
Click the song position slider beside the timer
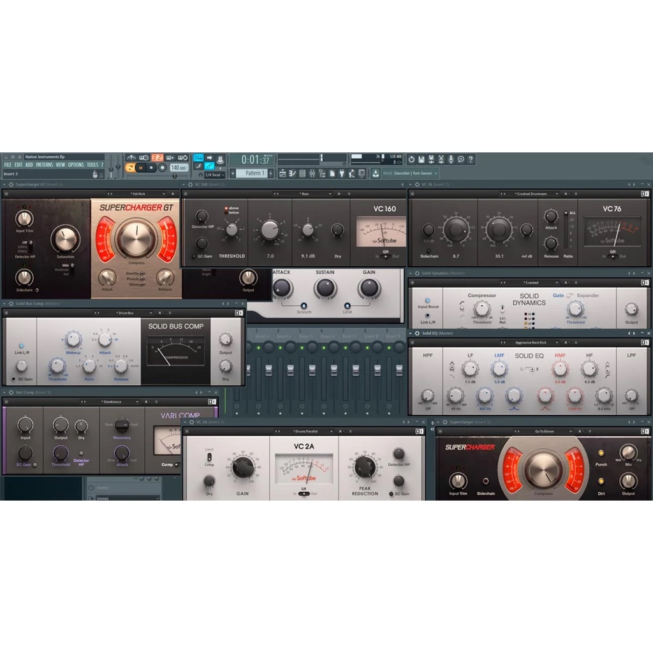[312, 158]
